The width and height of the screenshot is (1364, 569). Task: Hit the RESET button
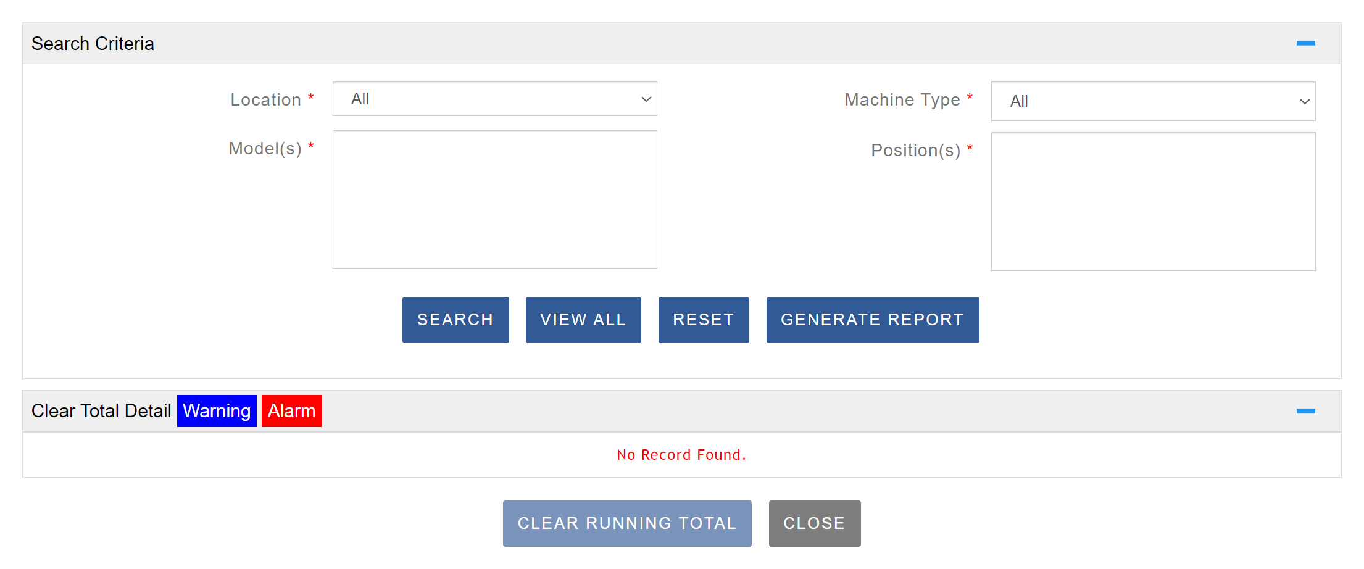pyautogui.click(x=703, y=320)
